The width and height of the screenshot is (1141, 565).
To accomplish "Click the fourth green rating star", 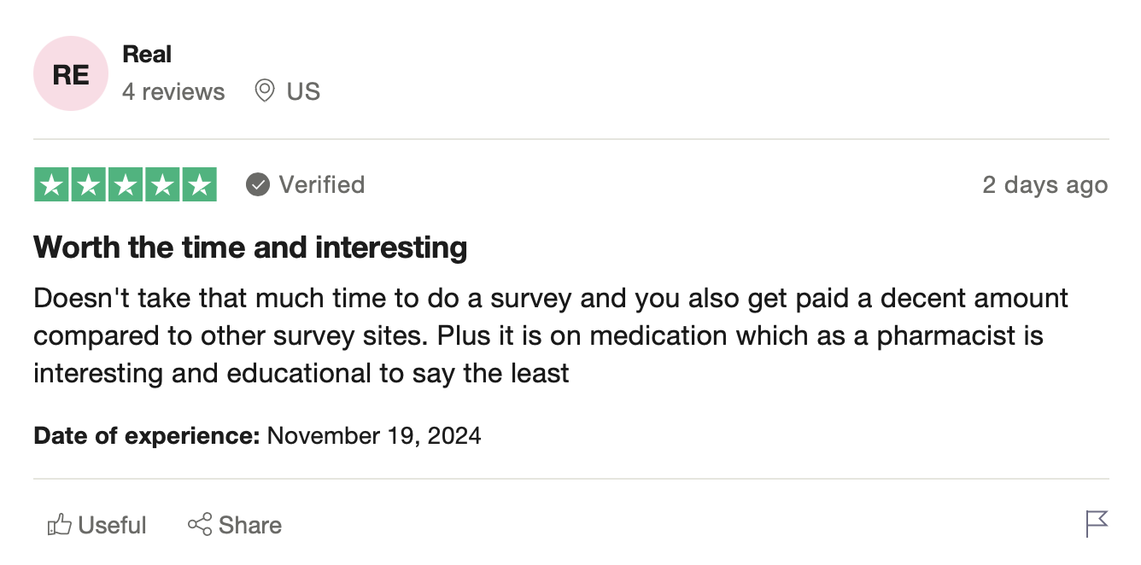I will (x=162, y=185).
